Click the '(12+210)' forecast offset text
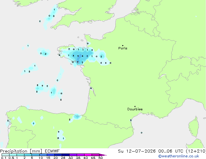206x159 pixels. pos(196,151)
